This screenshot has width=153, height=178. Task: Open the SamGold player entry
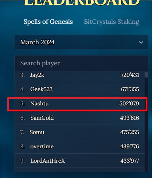[x=80, y=118]
